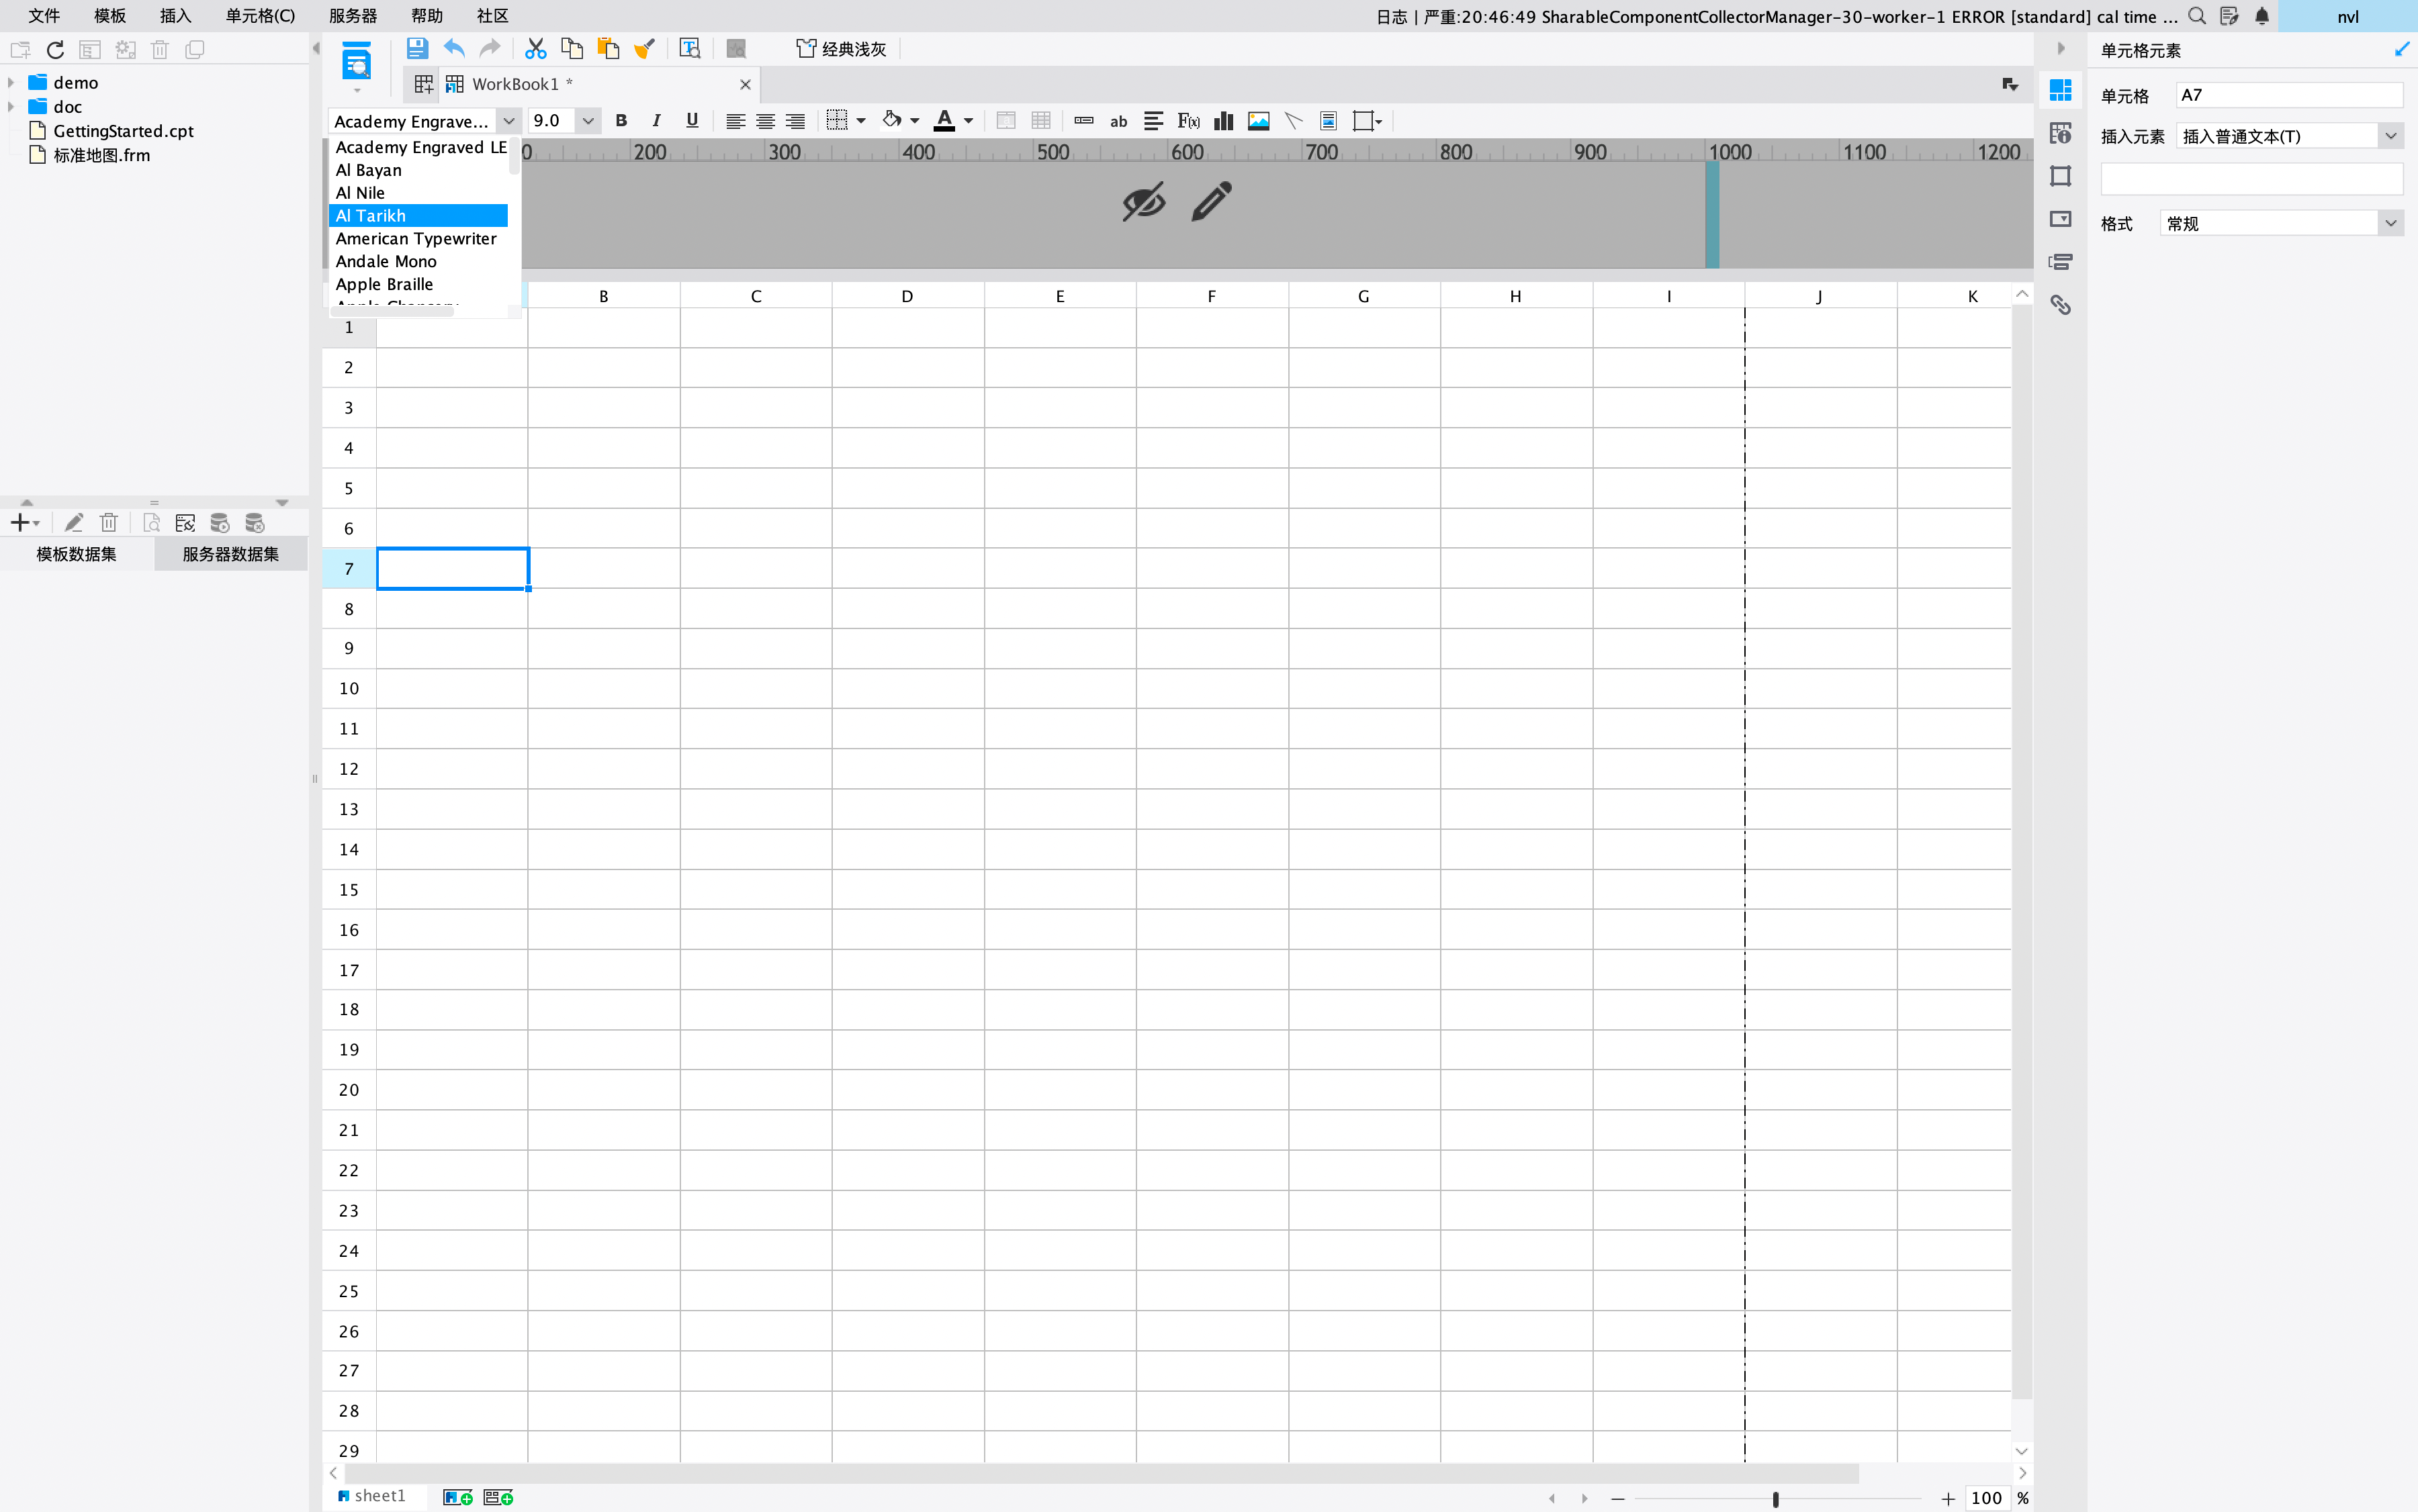Toggle underline formatting
The height and width of the screenshot is (1512, 2418).
pyautogui.click(x=691, y=121)
